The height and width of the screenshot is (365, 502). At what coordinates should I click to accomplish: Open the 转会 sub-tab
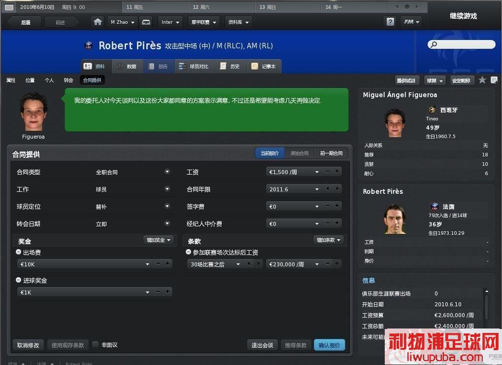coord(68,80)
